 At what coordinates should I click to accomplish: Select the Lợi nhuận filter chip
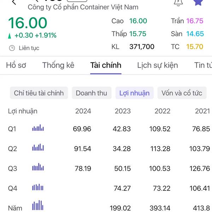134,93
